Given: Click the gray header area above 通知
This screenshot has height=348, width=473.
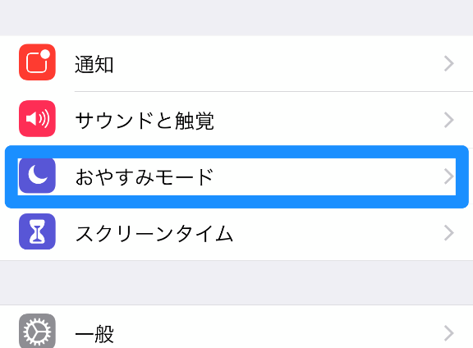Looking at the screenshot, I should (236, 18).
